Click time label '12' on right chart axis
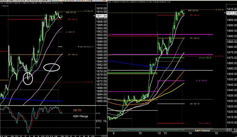This screenshot has width=237, height=137. point(159,133)
